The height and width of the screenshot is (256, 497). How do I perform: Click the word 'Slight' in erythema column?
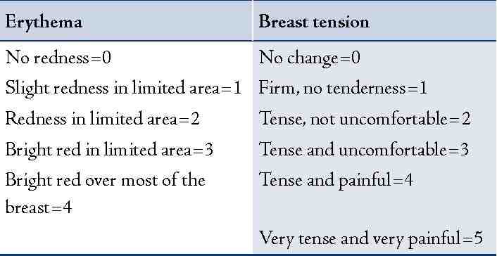[27, 89]
